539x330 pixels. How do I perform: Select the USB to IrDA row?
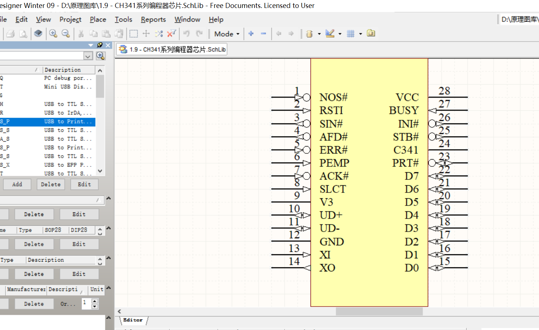pyautogui.click(x=47, y=113)
